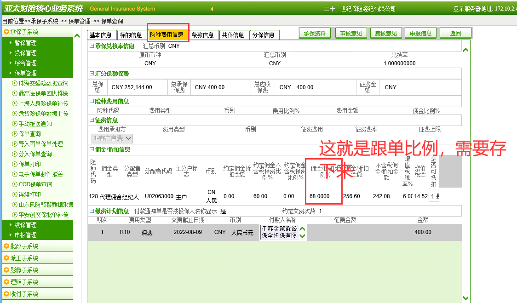Click the circle icon next to 保单查询

click(x=15, y=134)
